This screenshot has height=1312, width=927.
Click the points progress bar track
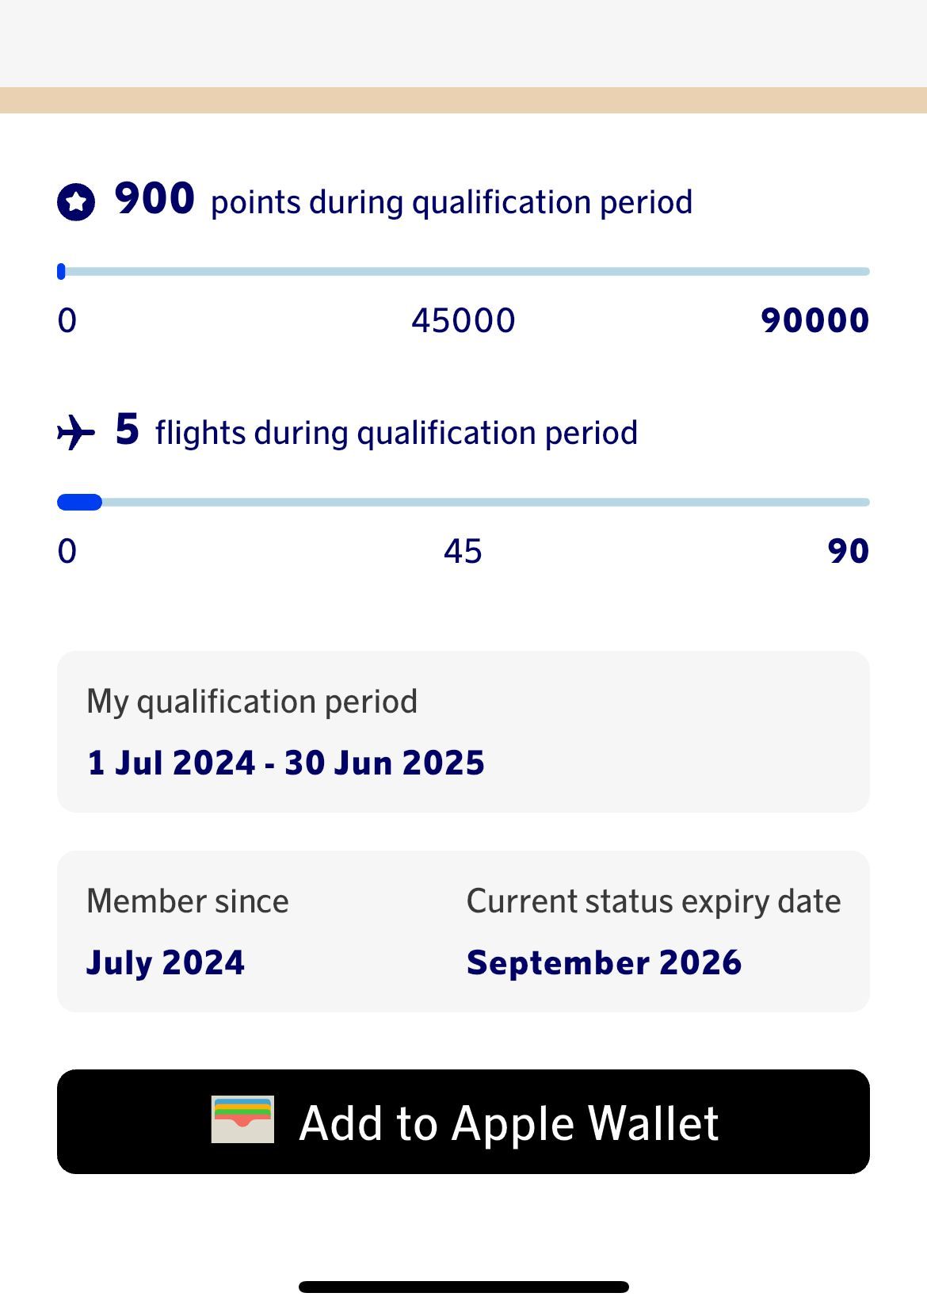(x=463, y=272)
